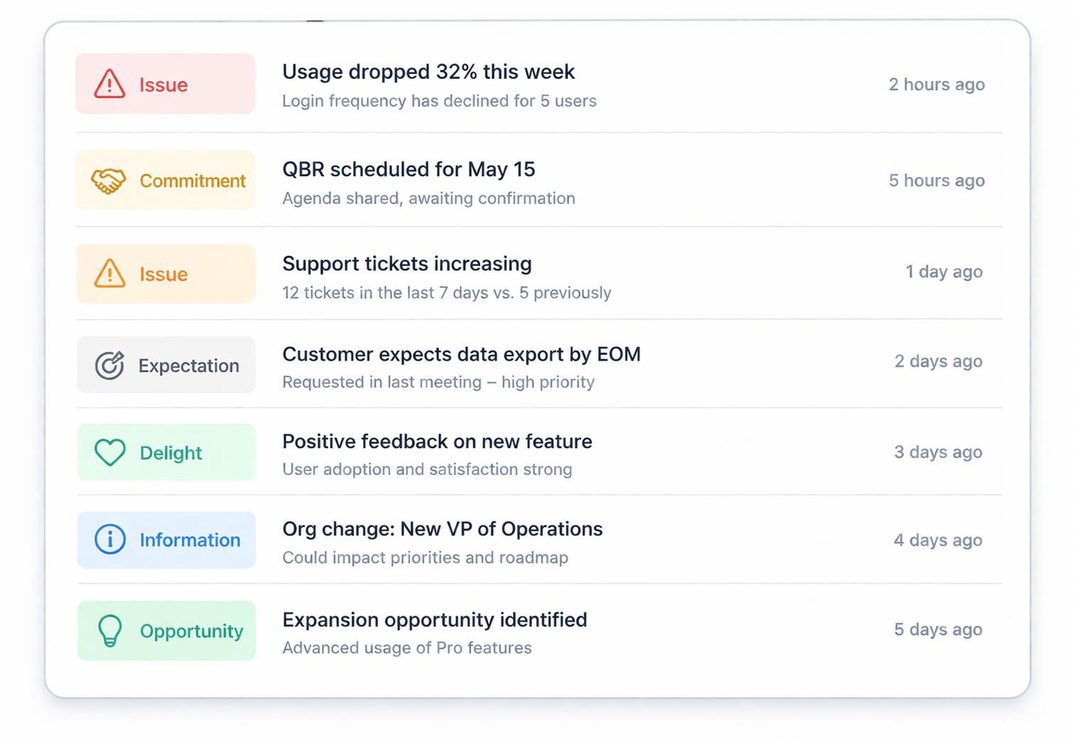Open "Org change: New VP of Operations"
This screenshot has width=1073, height=740.
pyautogui.click(x=442, y=529)
